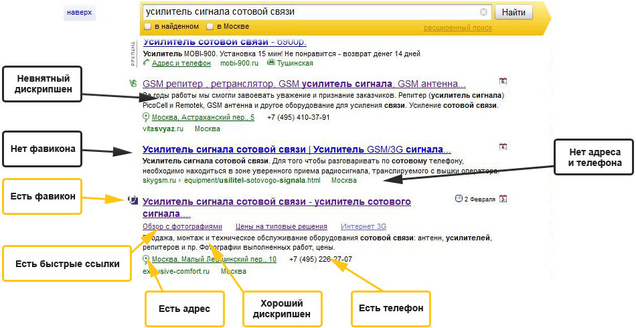Click the exclusive-comfort result favicon
The height and width of the screenshot is (328, 636).
click(133, 201)
